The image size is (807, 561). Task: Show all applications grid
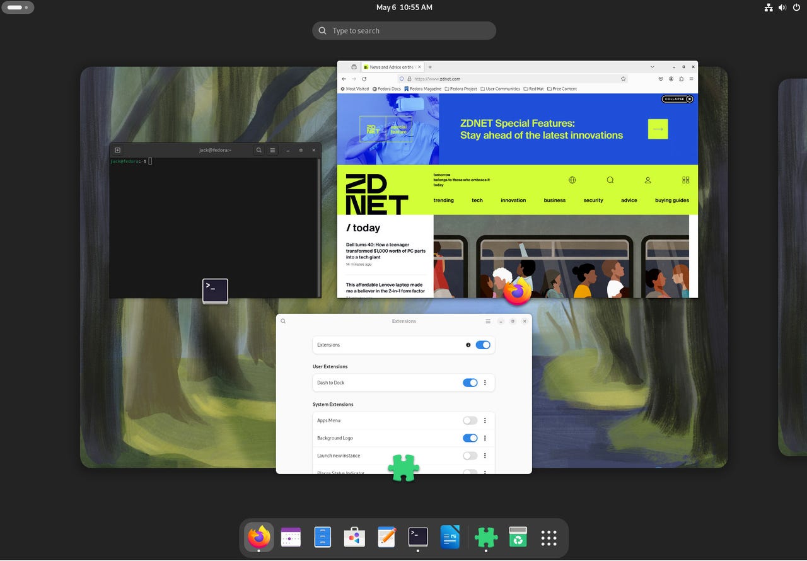(x=549, y=538)
